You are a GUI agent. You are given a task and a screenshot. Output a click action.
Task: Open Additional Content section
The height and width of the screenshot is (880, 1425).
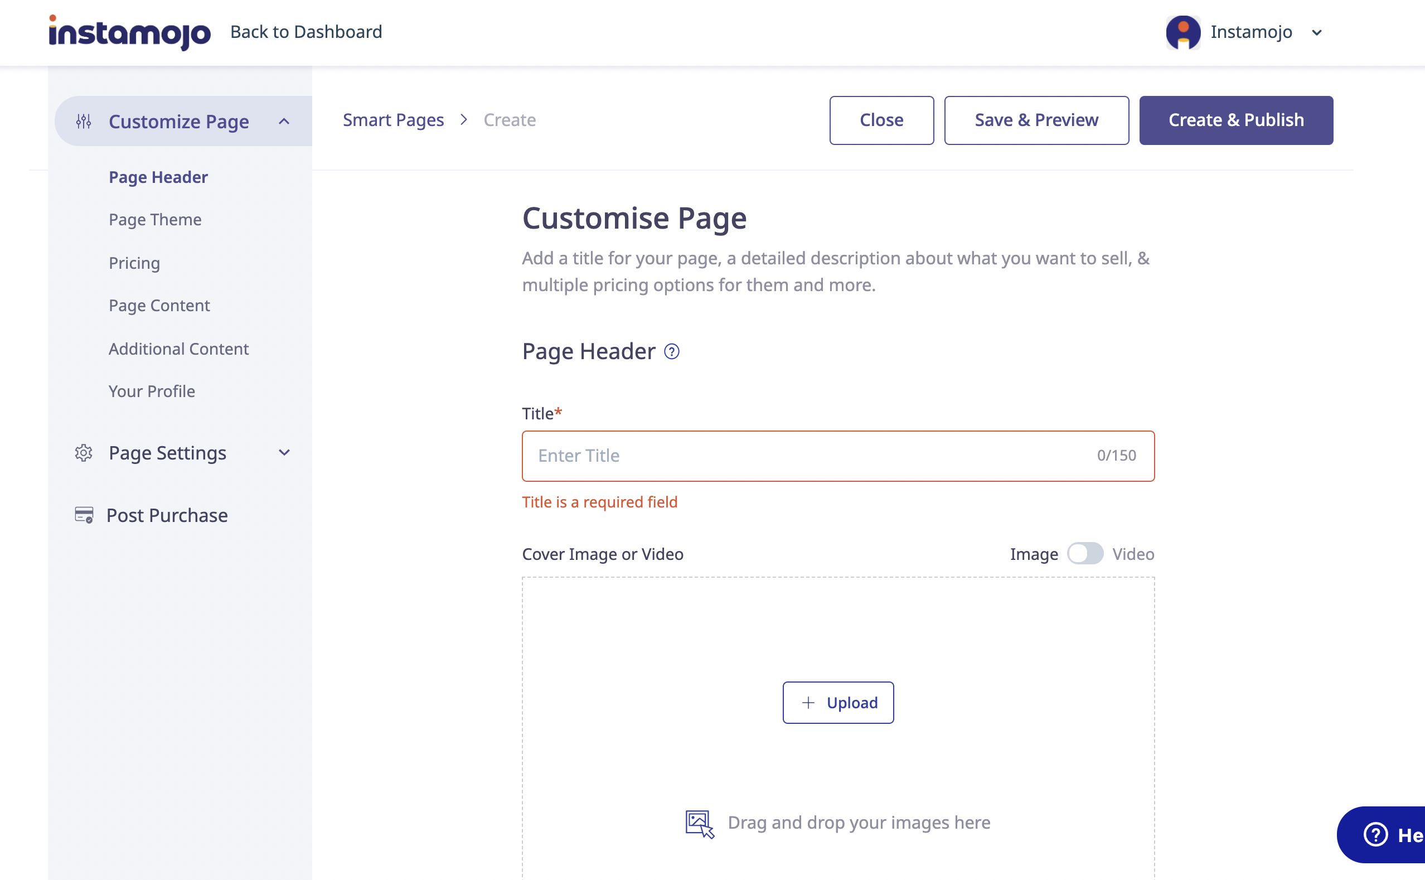tap(178, 349)
